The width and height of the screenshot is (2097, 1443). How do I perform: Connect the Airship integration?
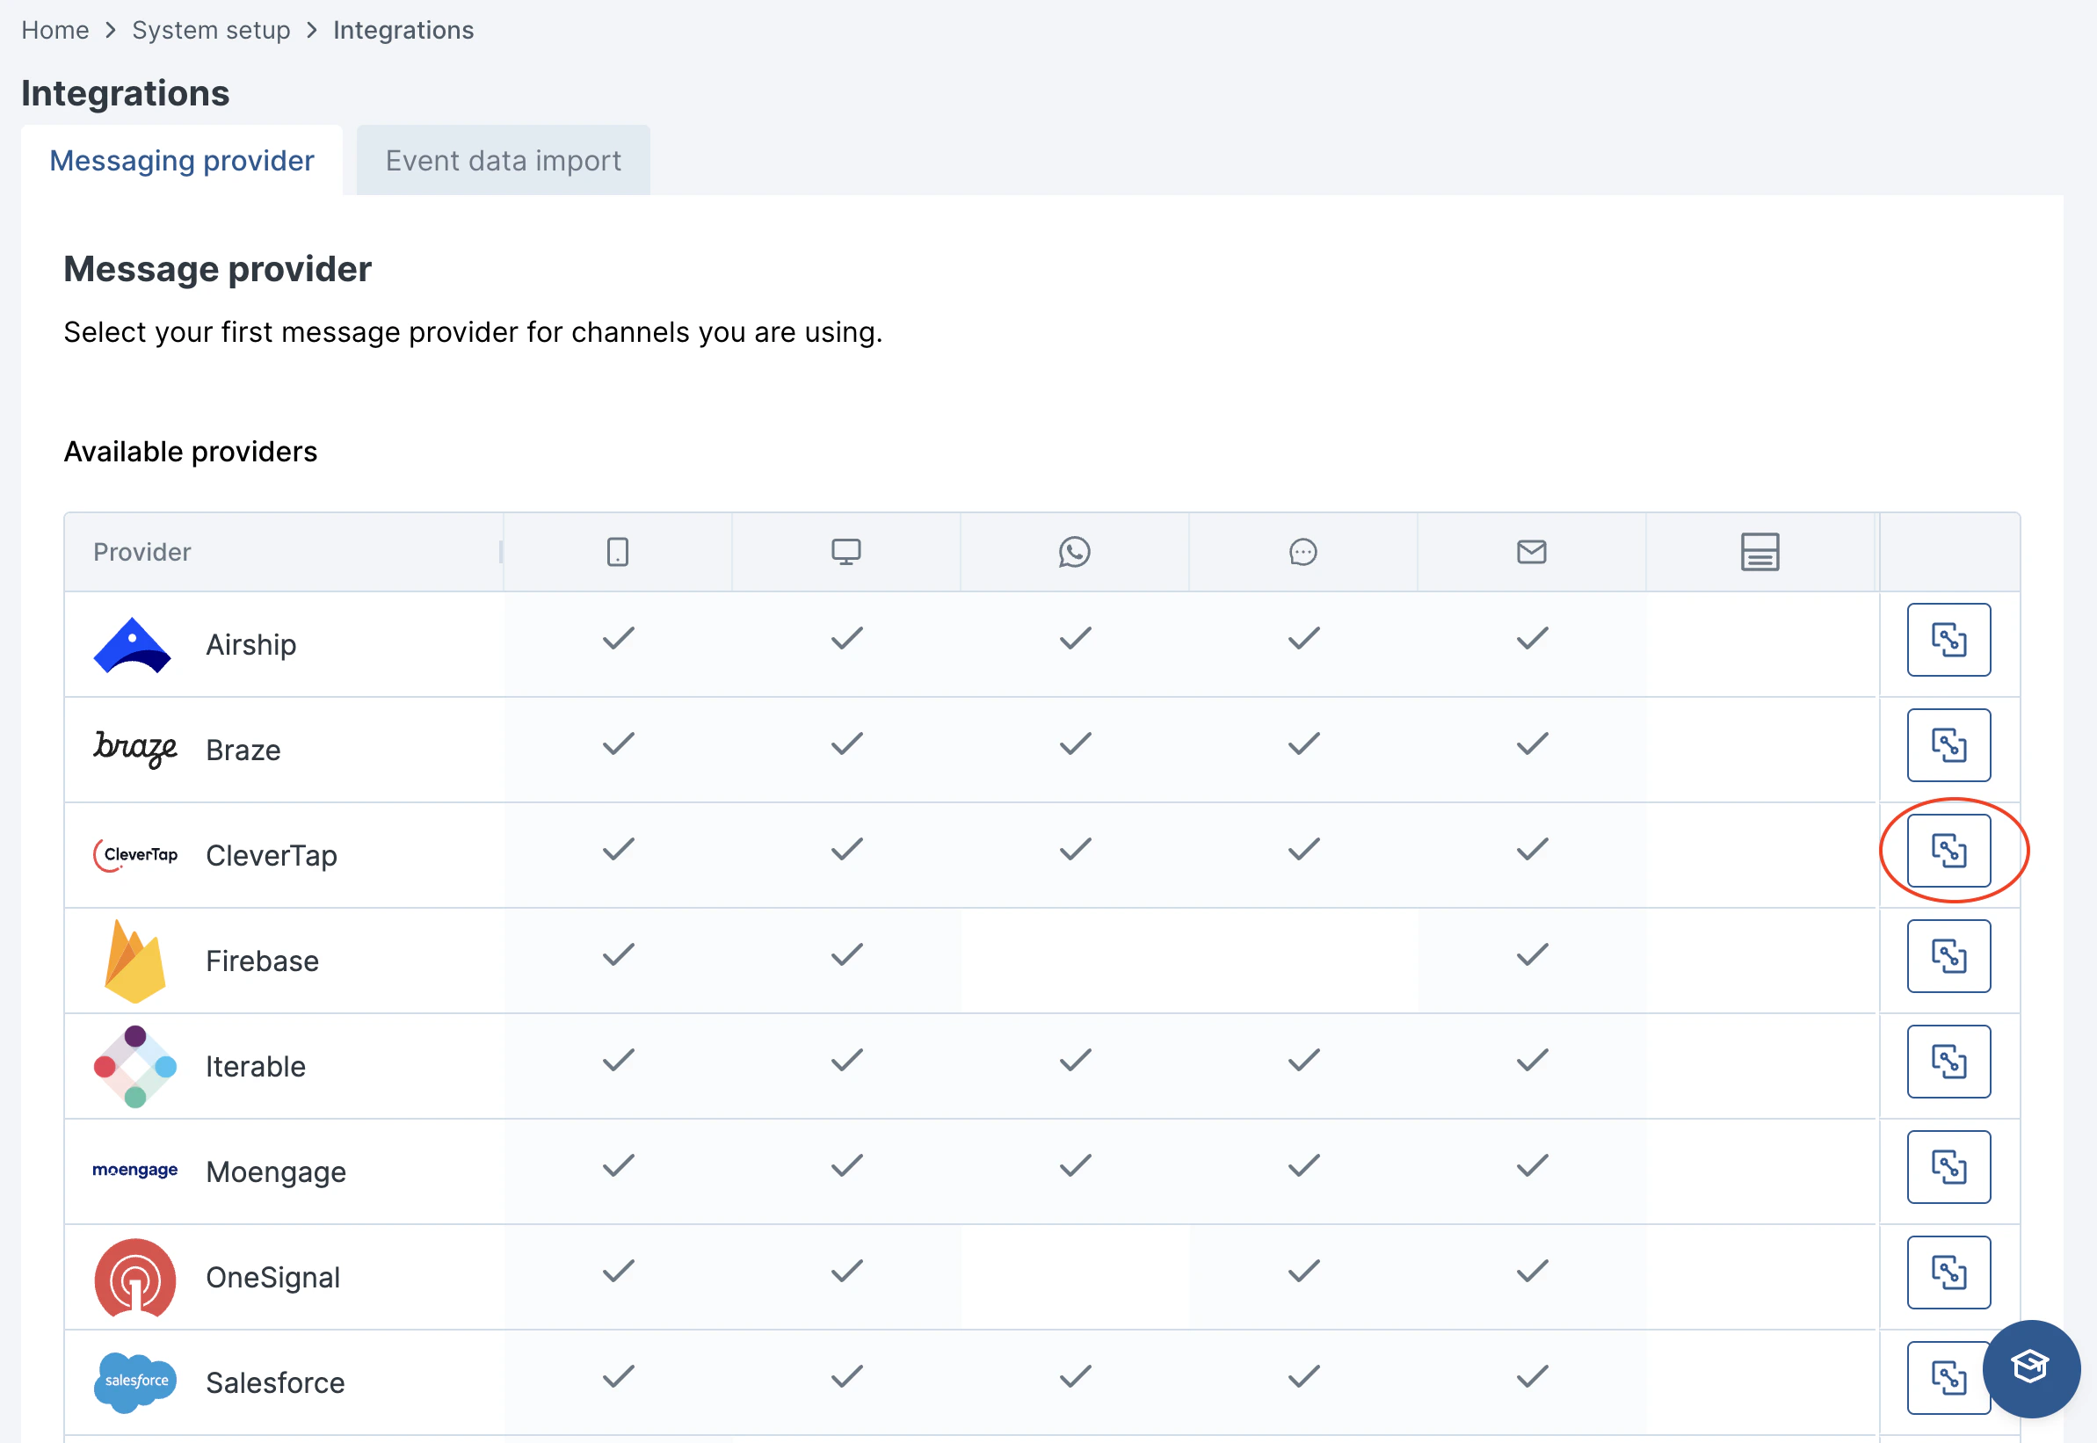[x=1949, y=640]
